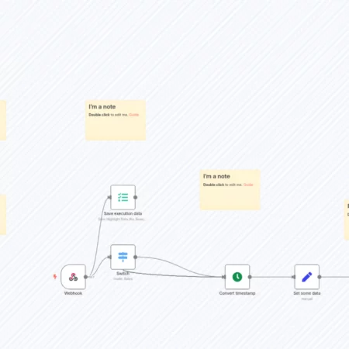The height and width of the screenshot is (349, 349).
Task: Click the "manual" subtitle under Set some data
Action: pos(307,299)
